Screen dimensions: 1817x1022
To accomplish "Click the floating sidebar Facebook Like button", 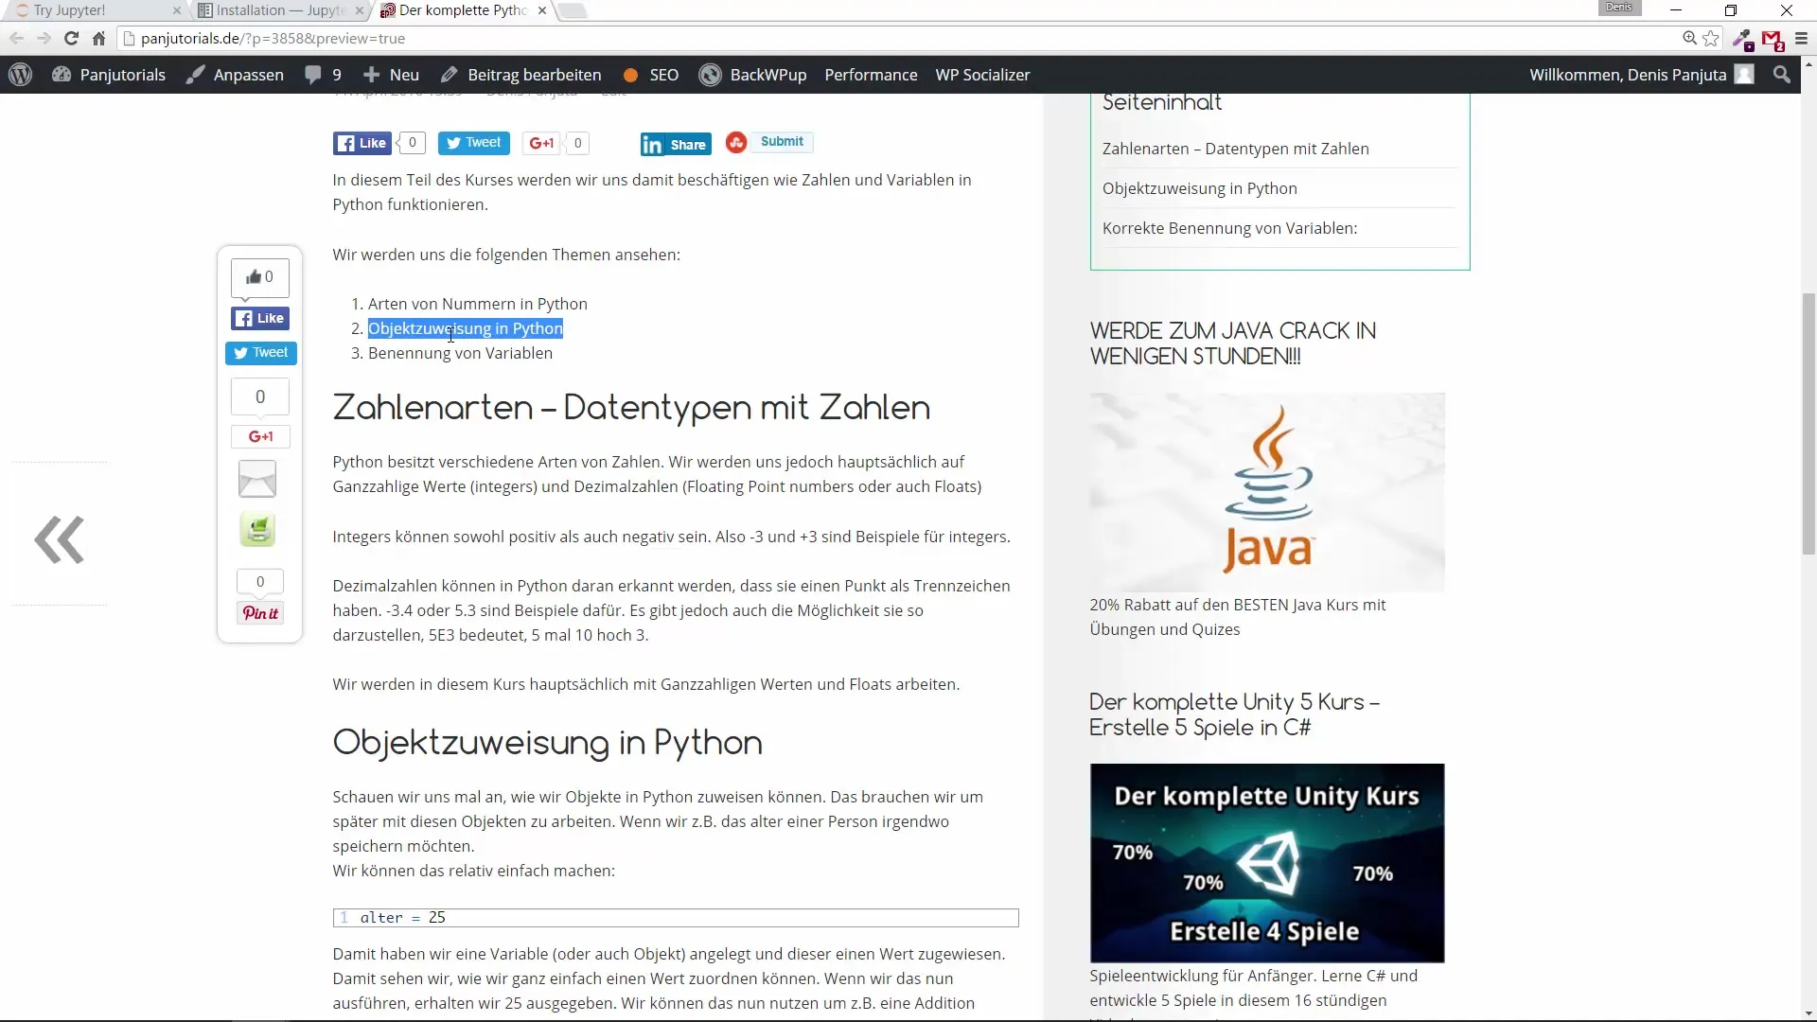I will [260, 319].
